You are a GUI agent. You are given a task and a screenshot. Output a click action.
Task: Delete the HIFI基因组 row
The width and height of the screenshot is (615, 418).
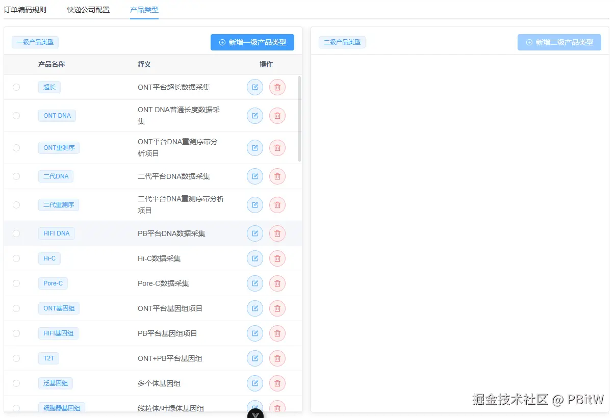[x=277, y=333]
